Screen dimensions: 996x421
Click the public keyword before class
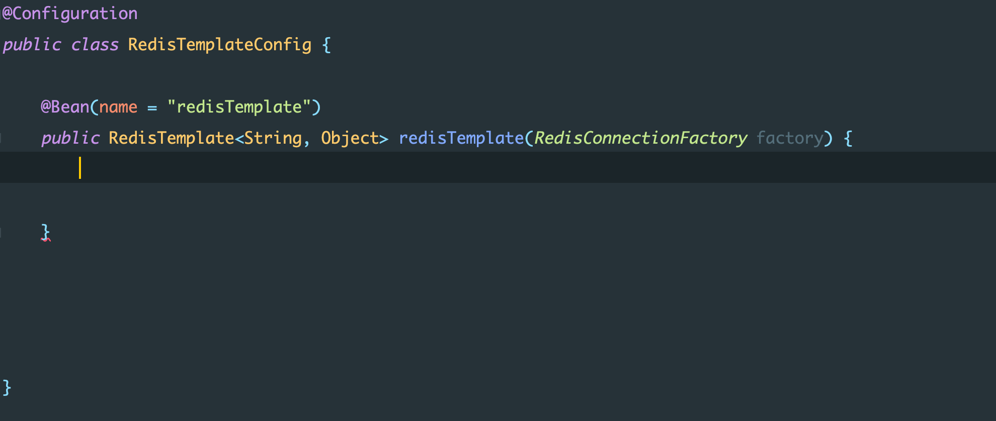[32, 45]
